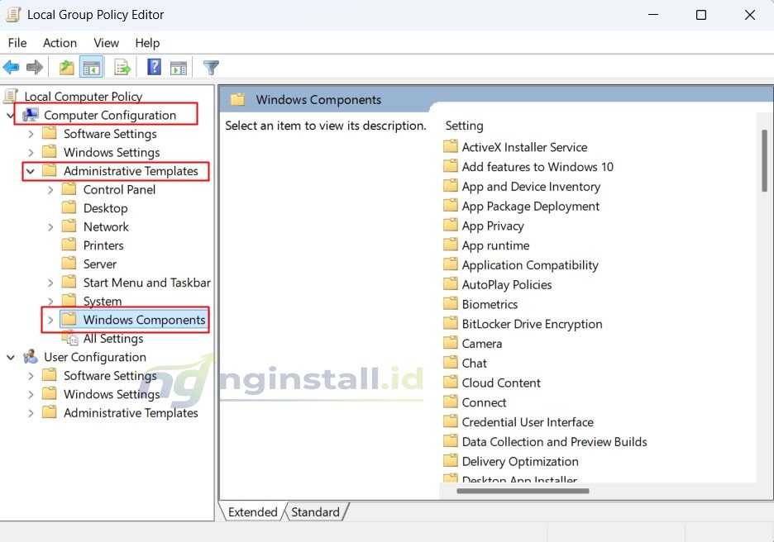Open the Action menu
This screenshot has width=774, height=542.
pos(60,43)
